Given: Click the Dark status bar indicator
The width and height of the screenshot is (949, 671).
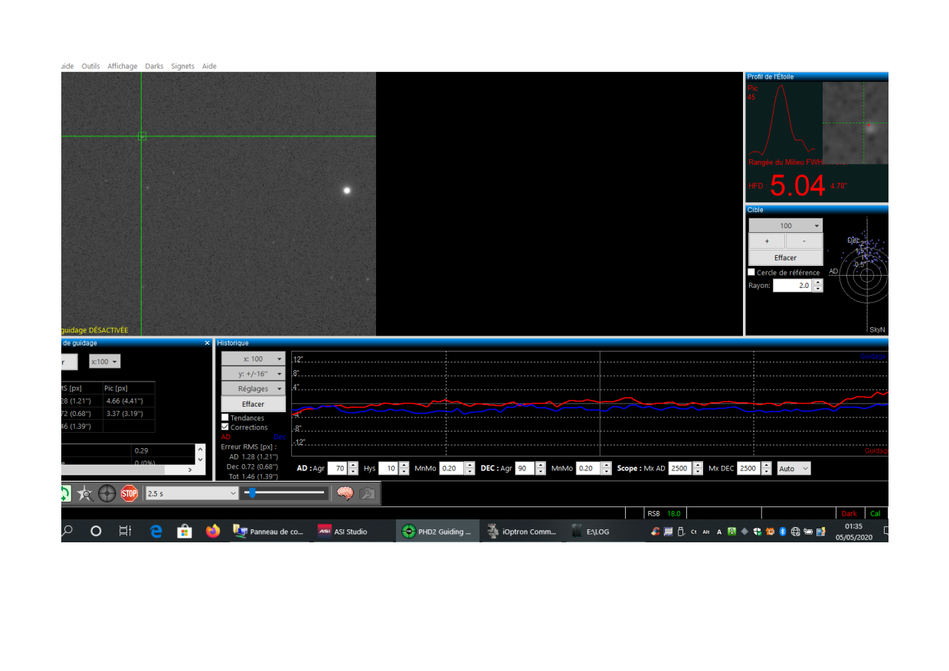Looking at the screenshot, I should [849, 513].
